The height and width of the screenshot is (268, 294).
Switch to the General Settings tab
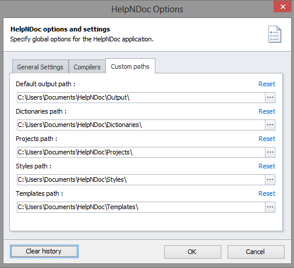point(40,67)
